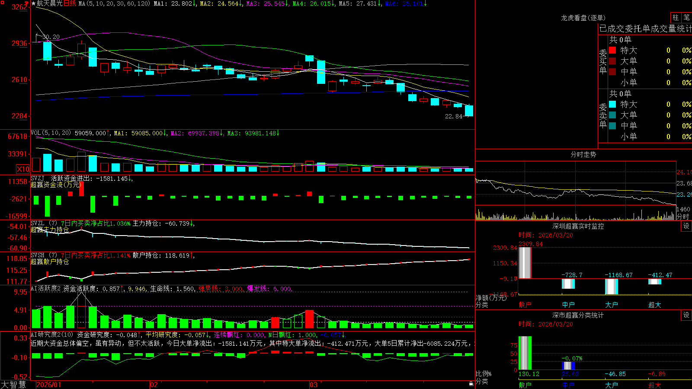692x389 pixels.
Task: Click the SVSH (7) indicator name
Action: point(44,255)
